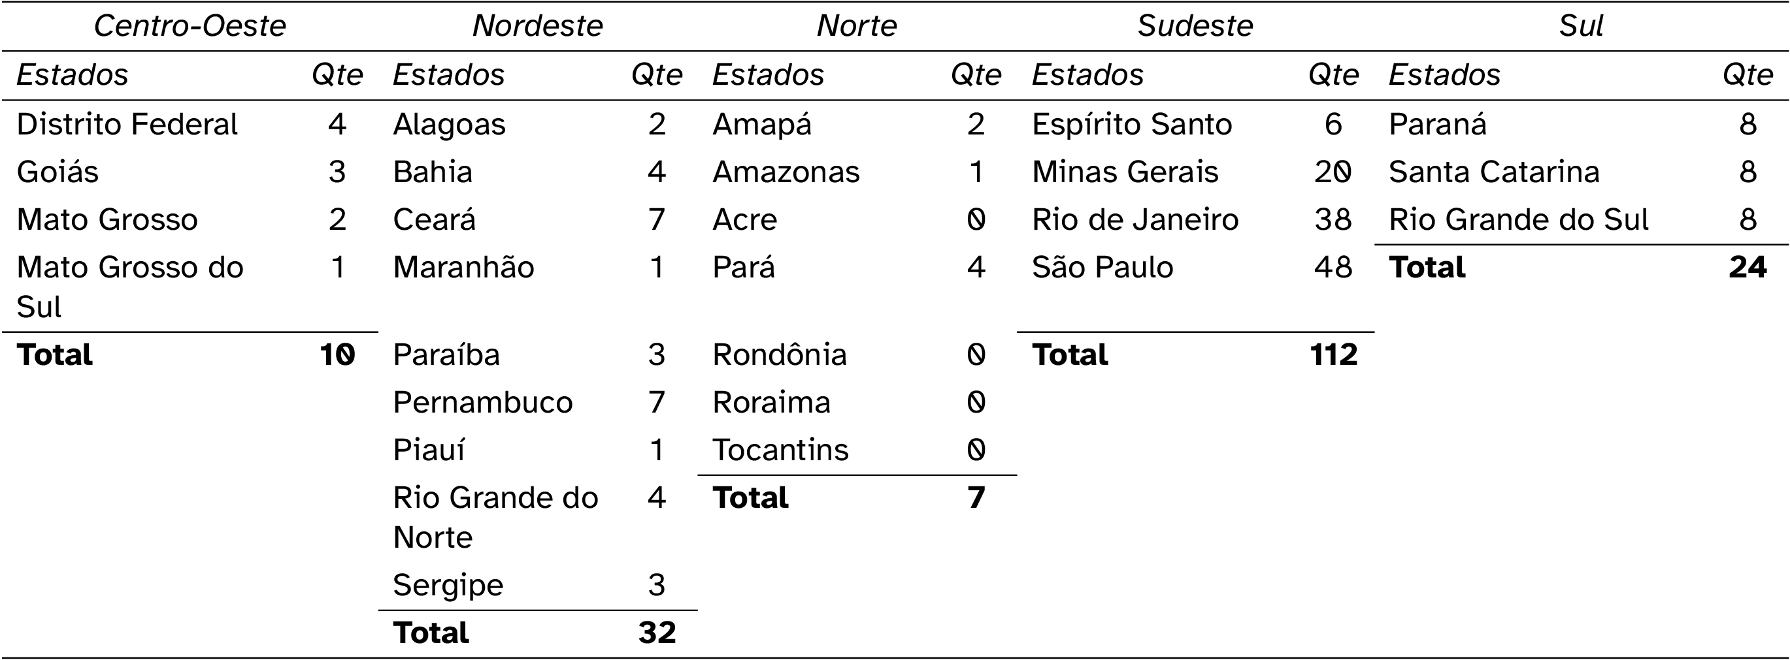Screen dimensions: 1790x660
Task: Click the Tocantins state cell
Action: [780, 450]
